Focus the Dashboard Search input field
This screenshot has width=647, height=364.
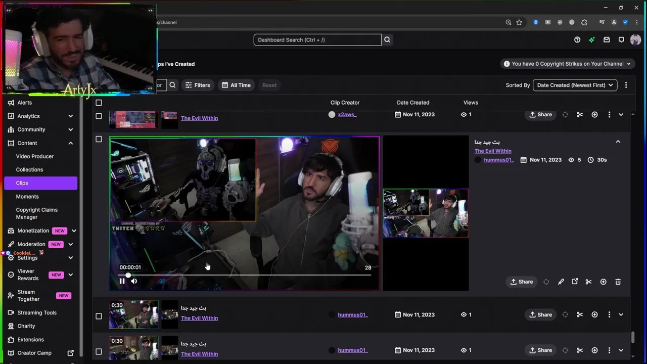point(317,40)
